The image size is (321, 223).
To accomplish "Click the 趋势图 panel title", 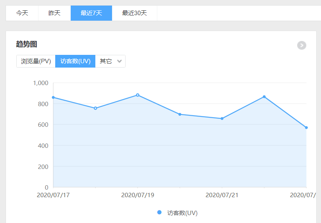I will pos(27,44).
